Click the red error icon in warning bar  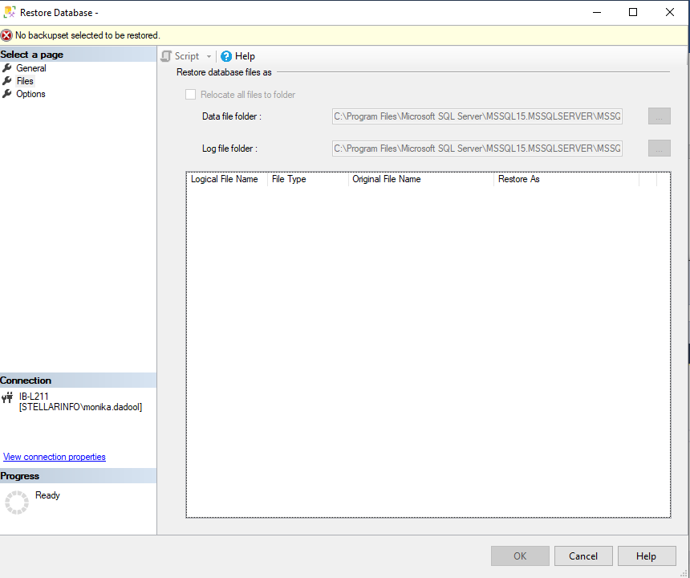6,35
